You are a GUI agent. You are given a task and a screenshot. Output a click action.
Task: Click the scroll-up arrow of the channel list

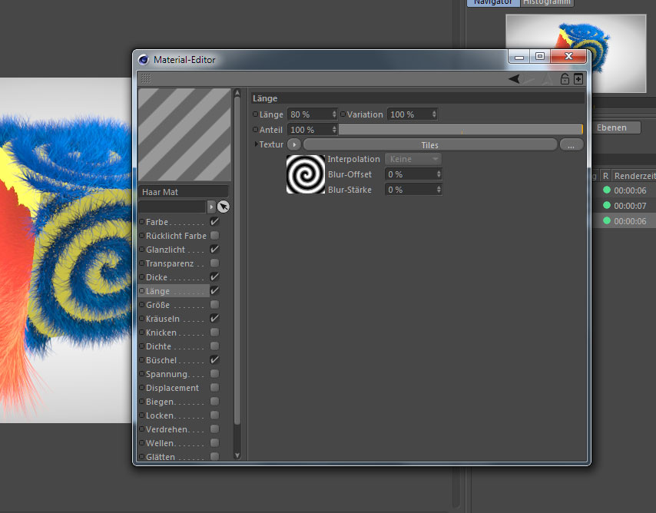[x=237, y=92]
